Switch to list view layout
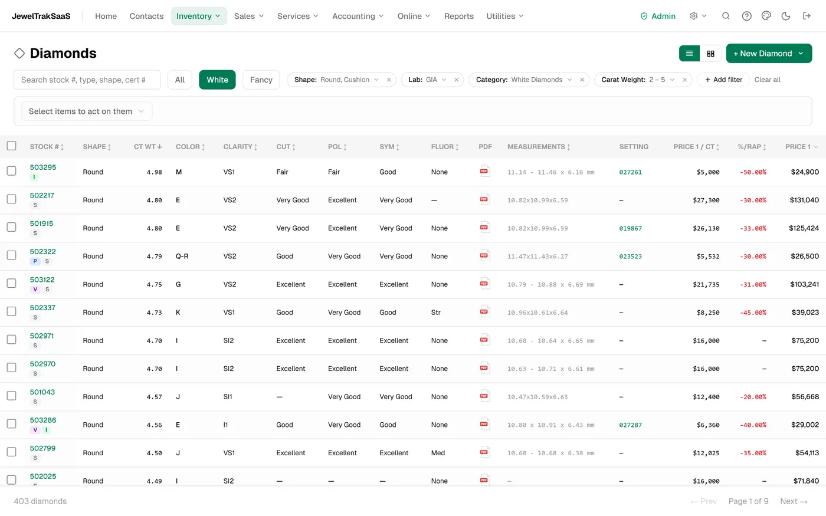This screenshot has width=826, height=516. (689, 53)
